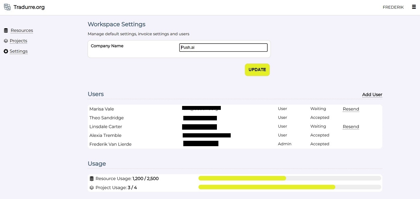Click the User role for Marisa Vale
Image resolution: width=420 pixels, height=199 pixels.
pos(282,109)
